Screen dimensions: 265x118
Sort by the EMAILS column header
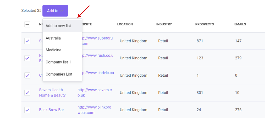pyautogui.click(x=240, y=24)
